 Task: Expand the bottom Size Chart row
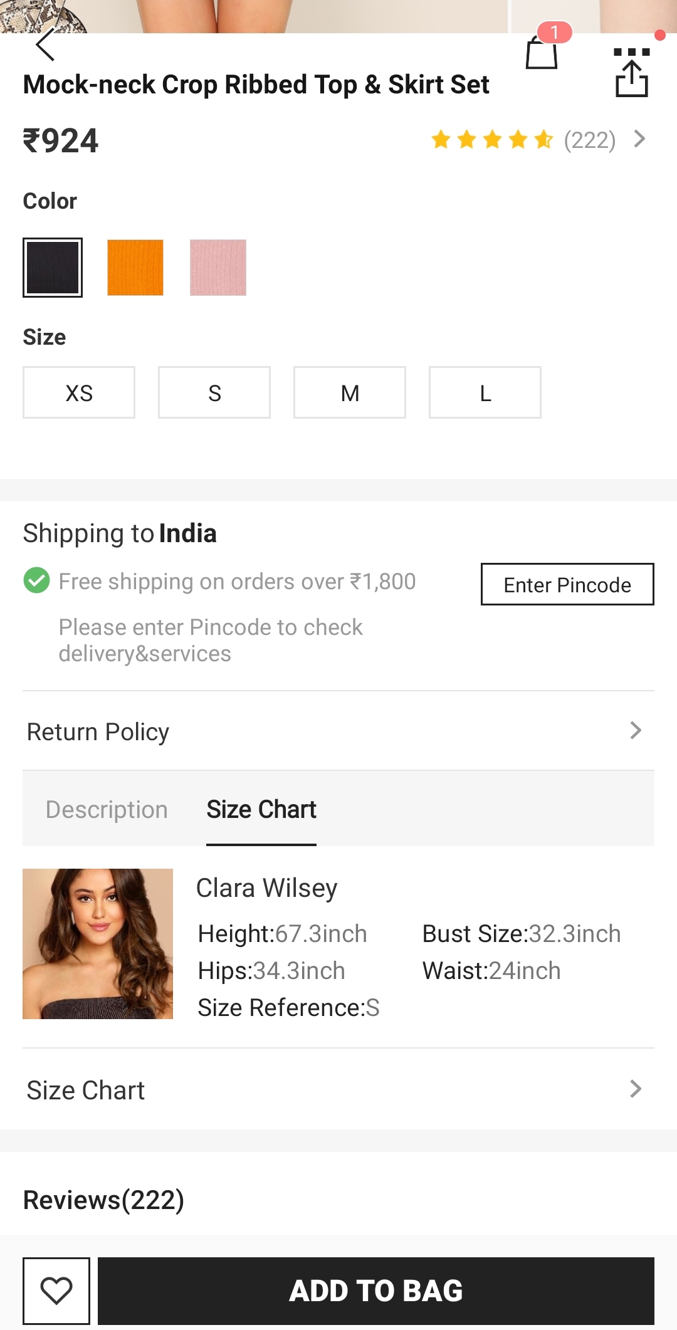338,1090
